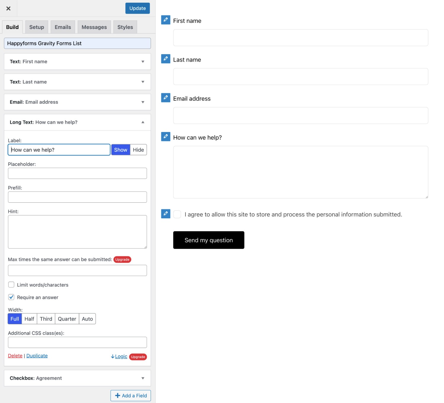This screenshot has height=403, width=444.
Task: Click the 'First name' label in the preview
Action: pos(187,21)
